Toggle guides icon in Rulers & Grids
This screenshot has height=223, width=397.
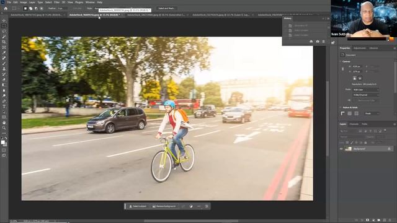pyautogui.click(x=357, y=113)
